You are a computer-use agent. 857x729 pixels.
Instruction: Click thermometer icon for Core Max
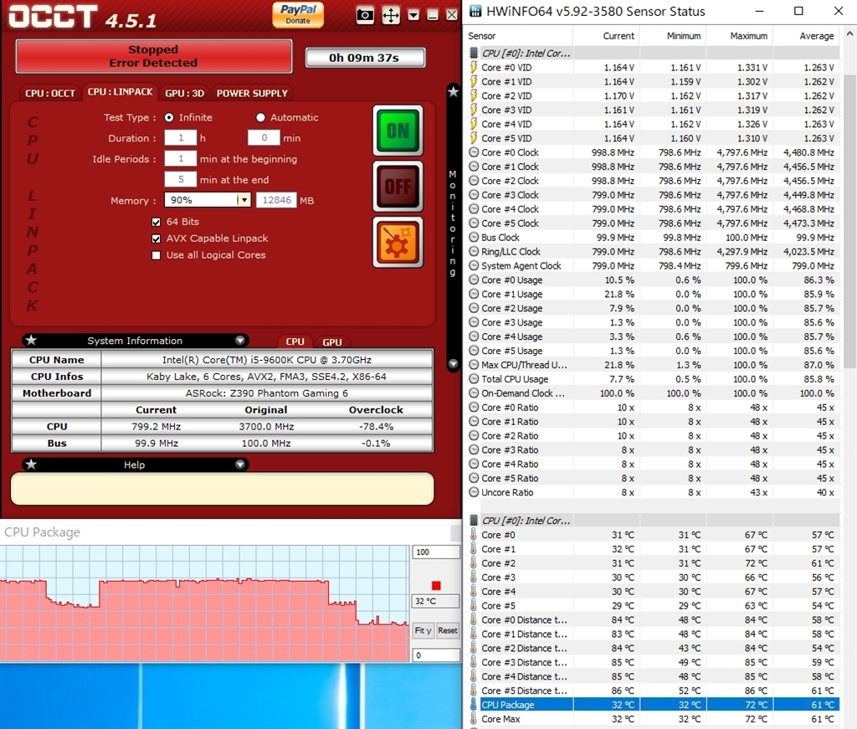tap(474, 719)
